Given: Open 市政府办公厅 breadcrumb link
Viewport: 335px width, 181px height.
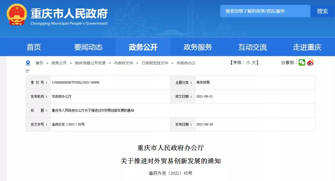Looking at the screenshot, I should 186,62.
